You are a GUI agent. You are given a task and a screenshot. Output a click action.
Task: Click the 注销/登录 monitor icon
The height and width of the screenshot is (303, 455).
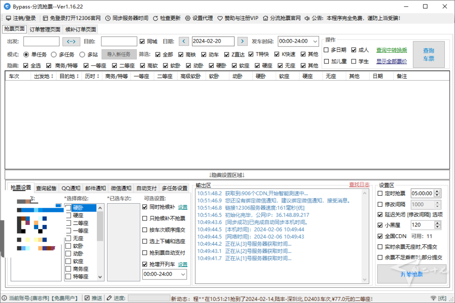8,18
